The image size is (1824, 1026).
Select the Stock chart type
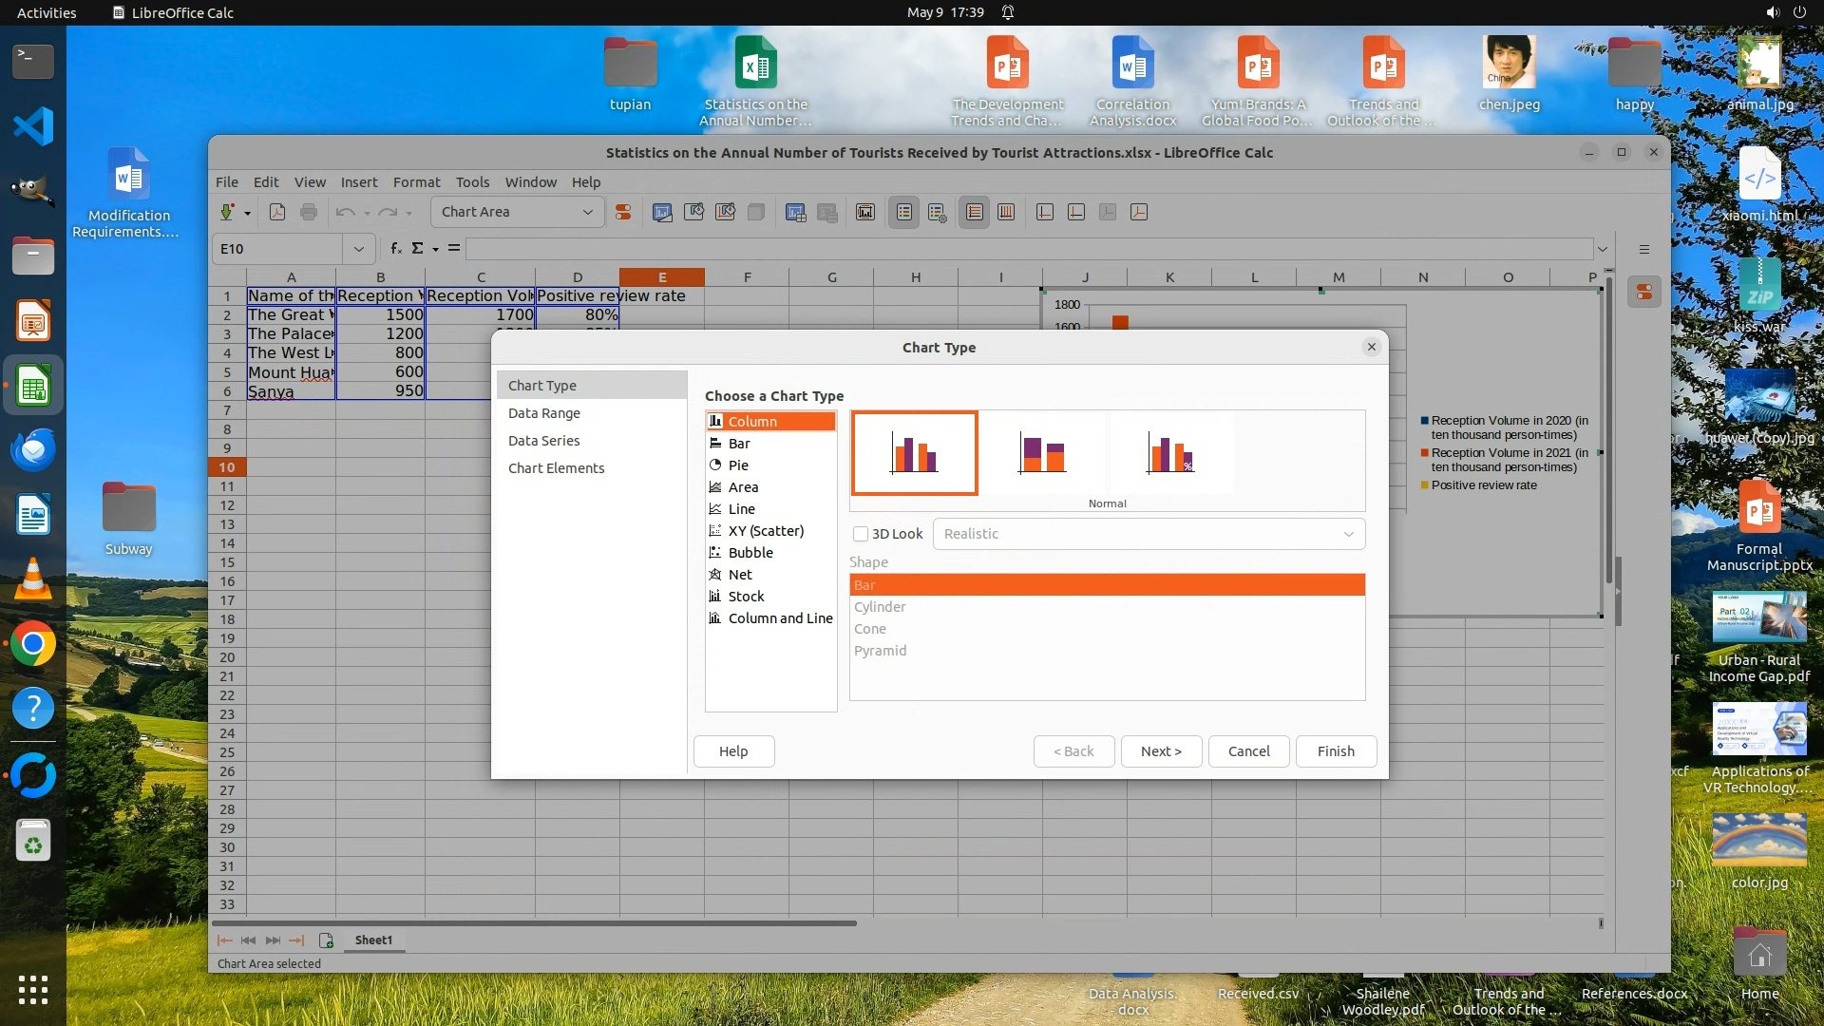[745, 597]
